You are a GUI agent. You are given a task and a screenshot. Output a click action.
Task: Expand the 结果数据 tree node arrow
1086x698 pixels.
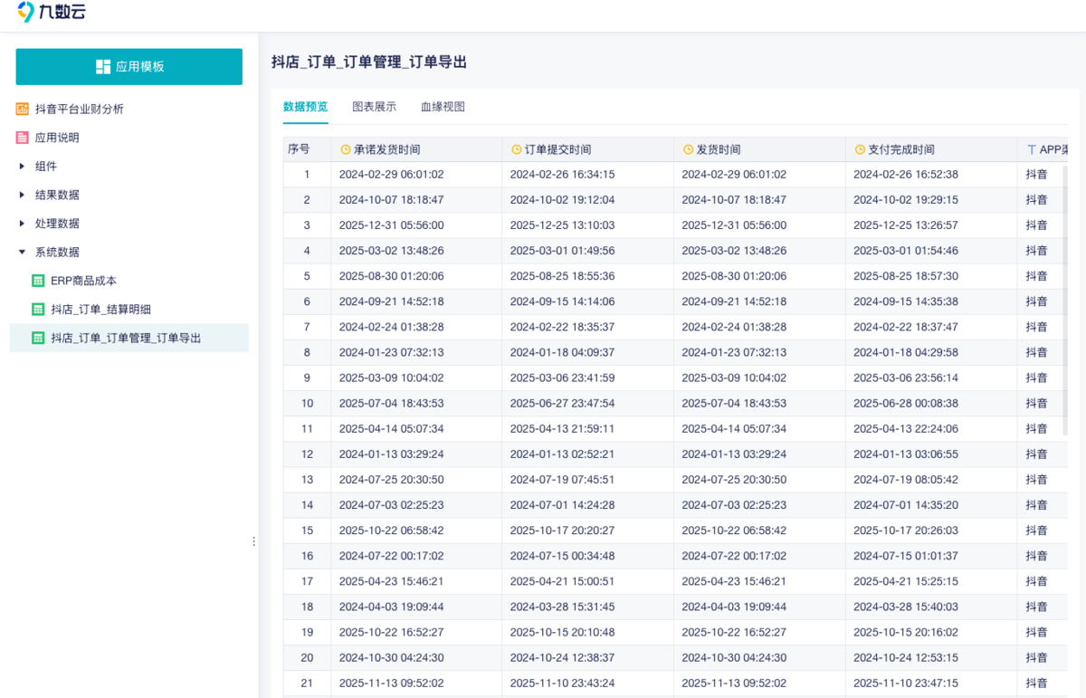point(22,195)
